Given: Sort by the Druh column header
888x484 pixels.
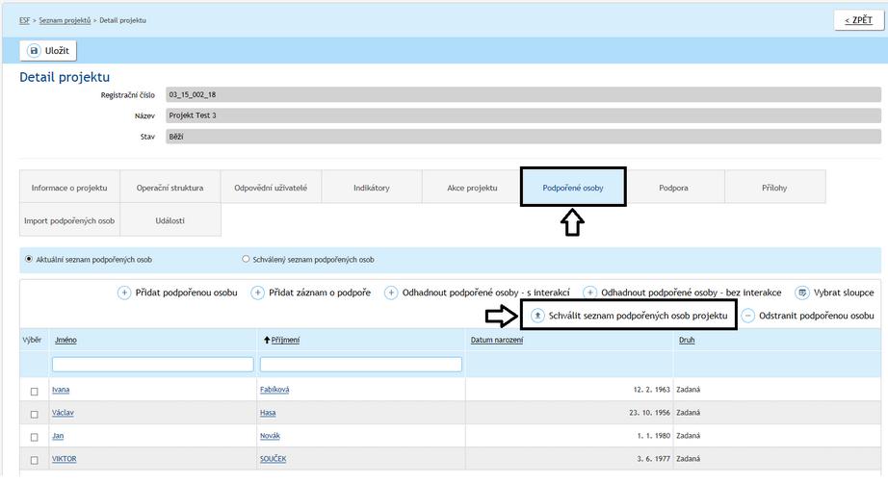Looking at the screenshot, I should 687,341.
